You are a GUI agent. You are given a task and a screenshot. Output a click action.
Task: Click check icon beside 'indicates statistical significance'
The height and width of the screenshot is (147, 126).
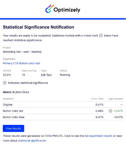5,83
